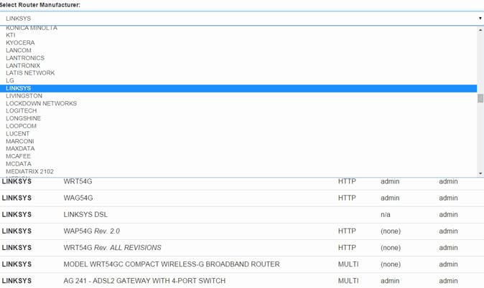Click admin password in LINKSYS DSL row
This screenshot has width=484, height=288.
(449, 215)
